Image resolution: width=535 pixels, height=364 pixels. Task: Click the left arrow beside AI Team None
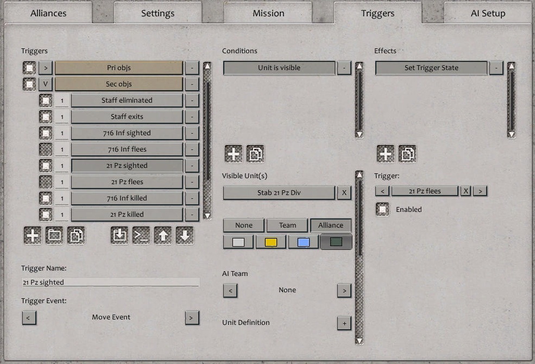pyautogui.click(x=230, y=291)
